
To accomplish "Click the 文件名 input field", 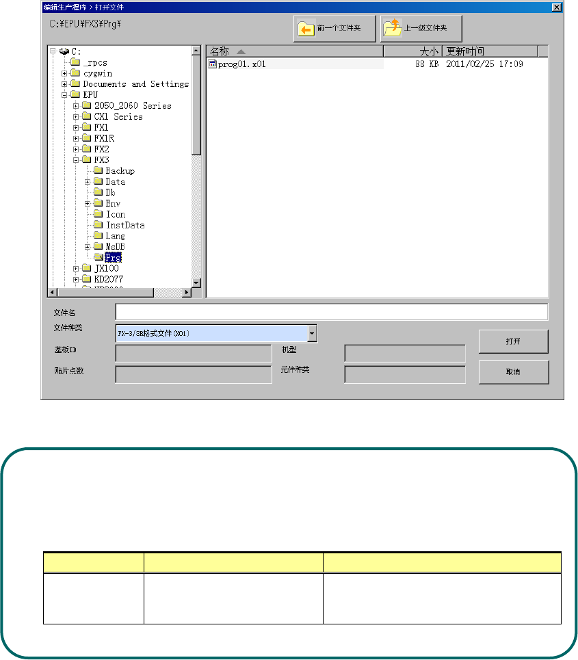I will click(x=332, y=312).
